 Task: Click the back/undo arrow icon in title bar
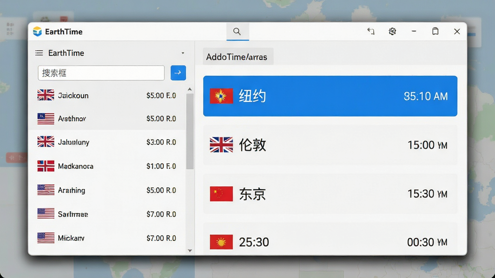(x=371, y=31)
